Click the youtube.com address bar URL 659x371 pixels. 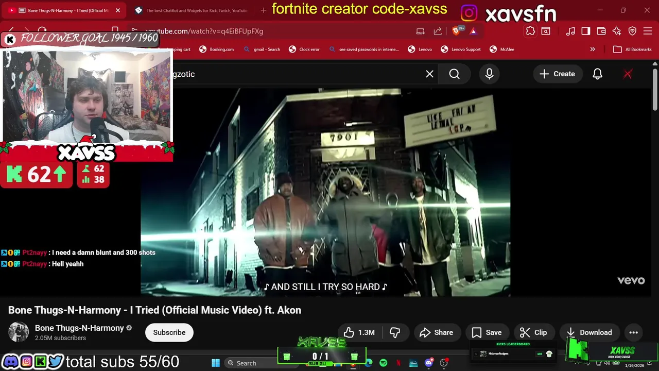pyautogui.click(x=204, y=31)
